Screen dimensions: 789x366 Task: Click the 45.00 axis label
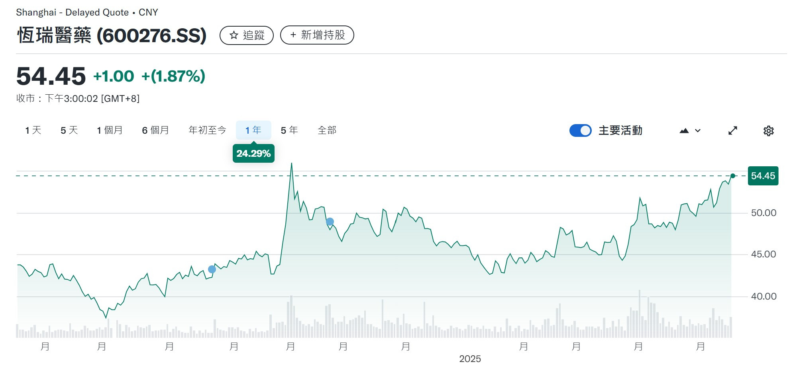click(763, 254)
